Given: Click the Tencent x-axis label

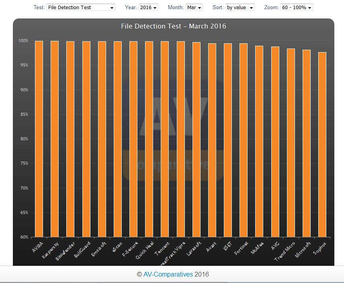Looking at the screenshot, I should 162,249.
